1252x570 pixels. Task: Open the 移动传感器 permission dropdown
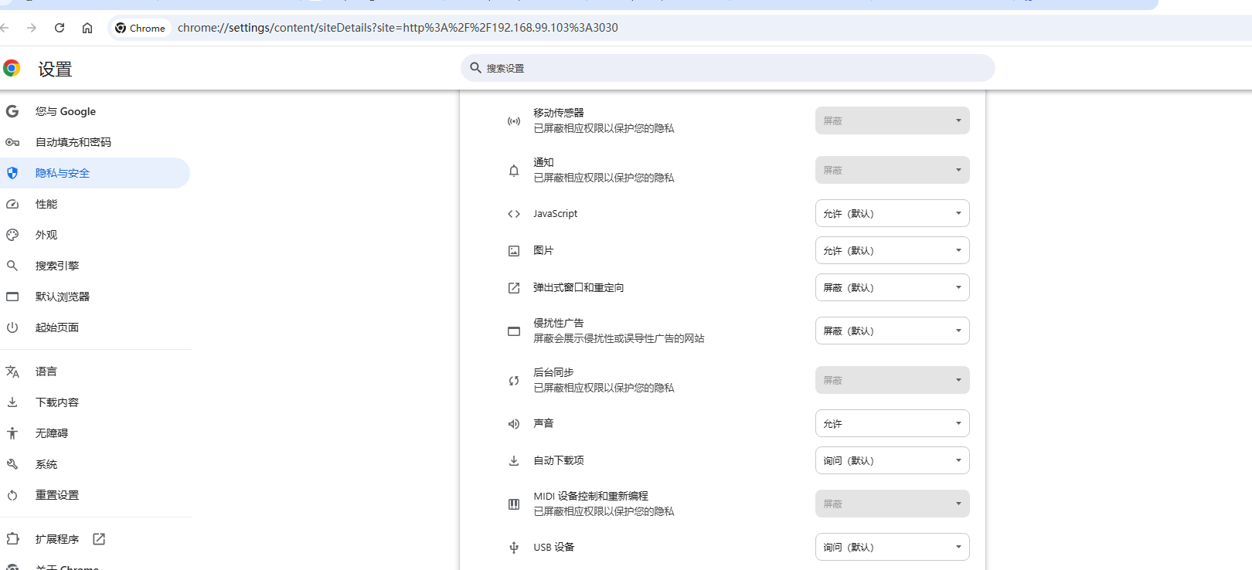[x=892, y=120]
